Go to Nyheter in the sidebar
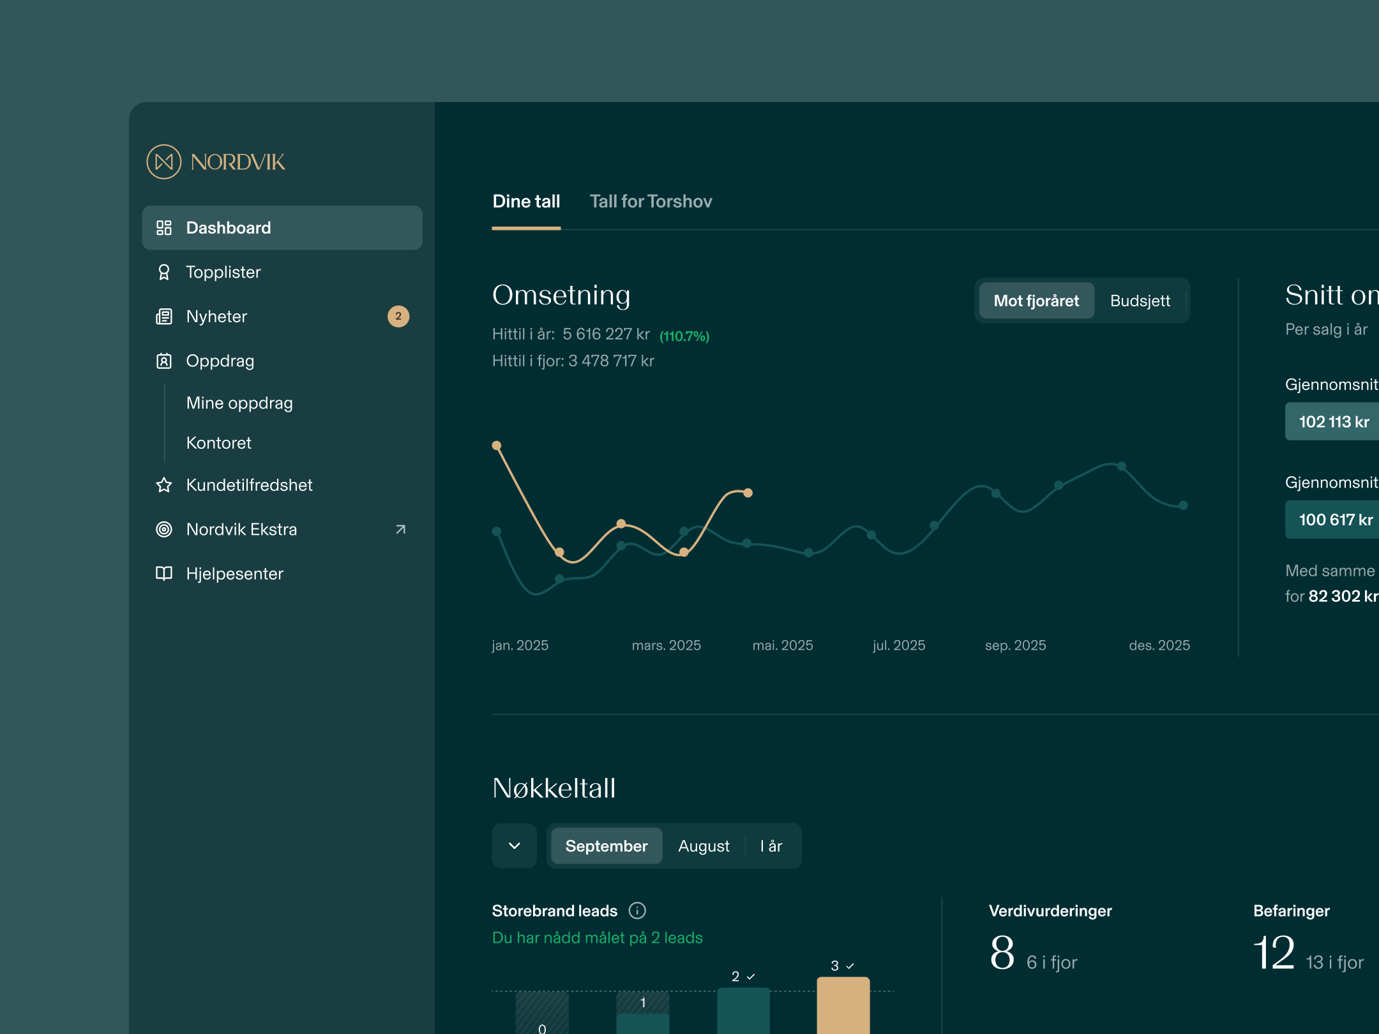 282,317
